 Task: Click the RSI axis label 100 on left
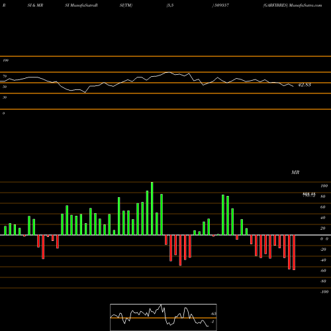pyautogui.click(x=5, y=60)
